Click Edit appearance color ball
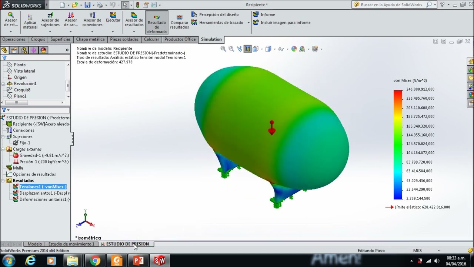 [x=294, y=49]
